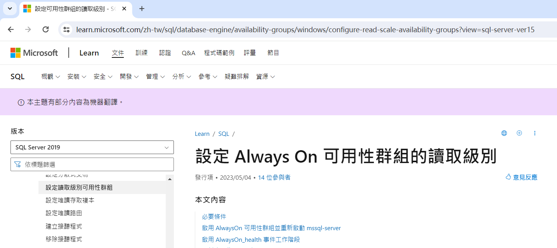This screenshot has height=248, width=557.
Task: Click the filter funnel icon
Action: point(17,165)
